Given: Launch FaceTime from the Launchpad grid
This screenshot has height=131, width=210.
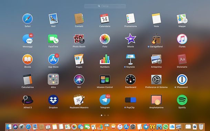Looking at the screenshot, I should 53,39.
